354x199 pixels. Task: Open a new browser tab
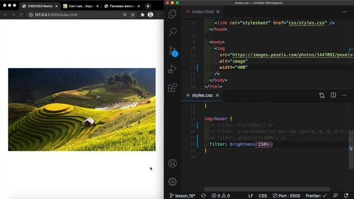tap(148, 6)
